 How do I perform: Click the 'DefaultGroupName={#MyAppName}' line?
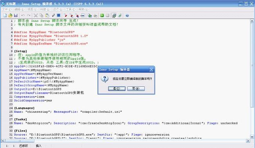(x=41, y=85)
